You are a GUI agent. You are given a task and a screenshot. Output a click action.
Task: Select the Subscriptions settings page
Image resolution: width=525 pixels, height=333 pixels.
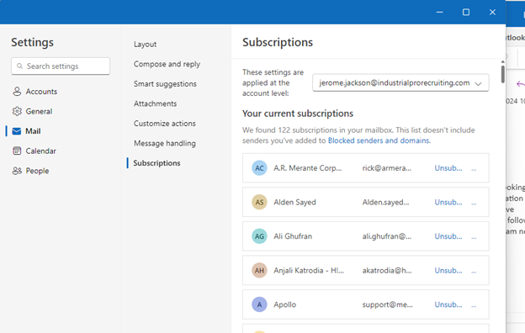click(x=156, y=163)
